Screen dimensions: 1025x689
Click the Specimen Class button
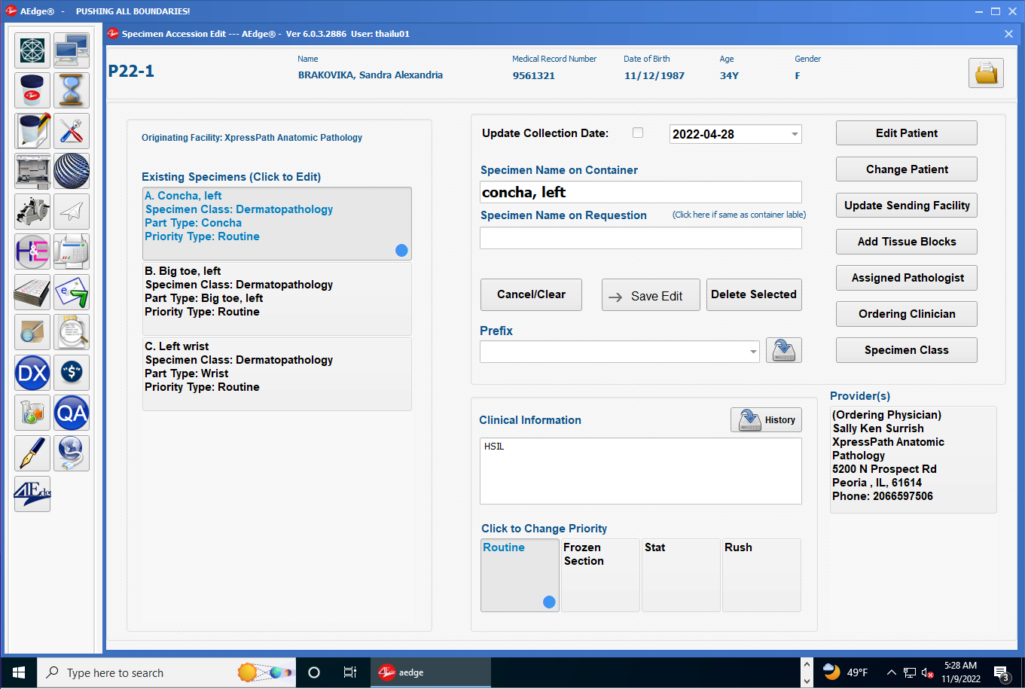907,350
